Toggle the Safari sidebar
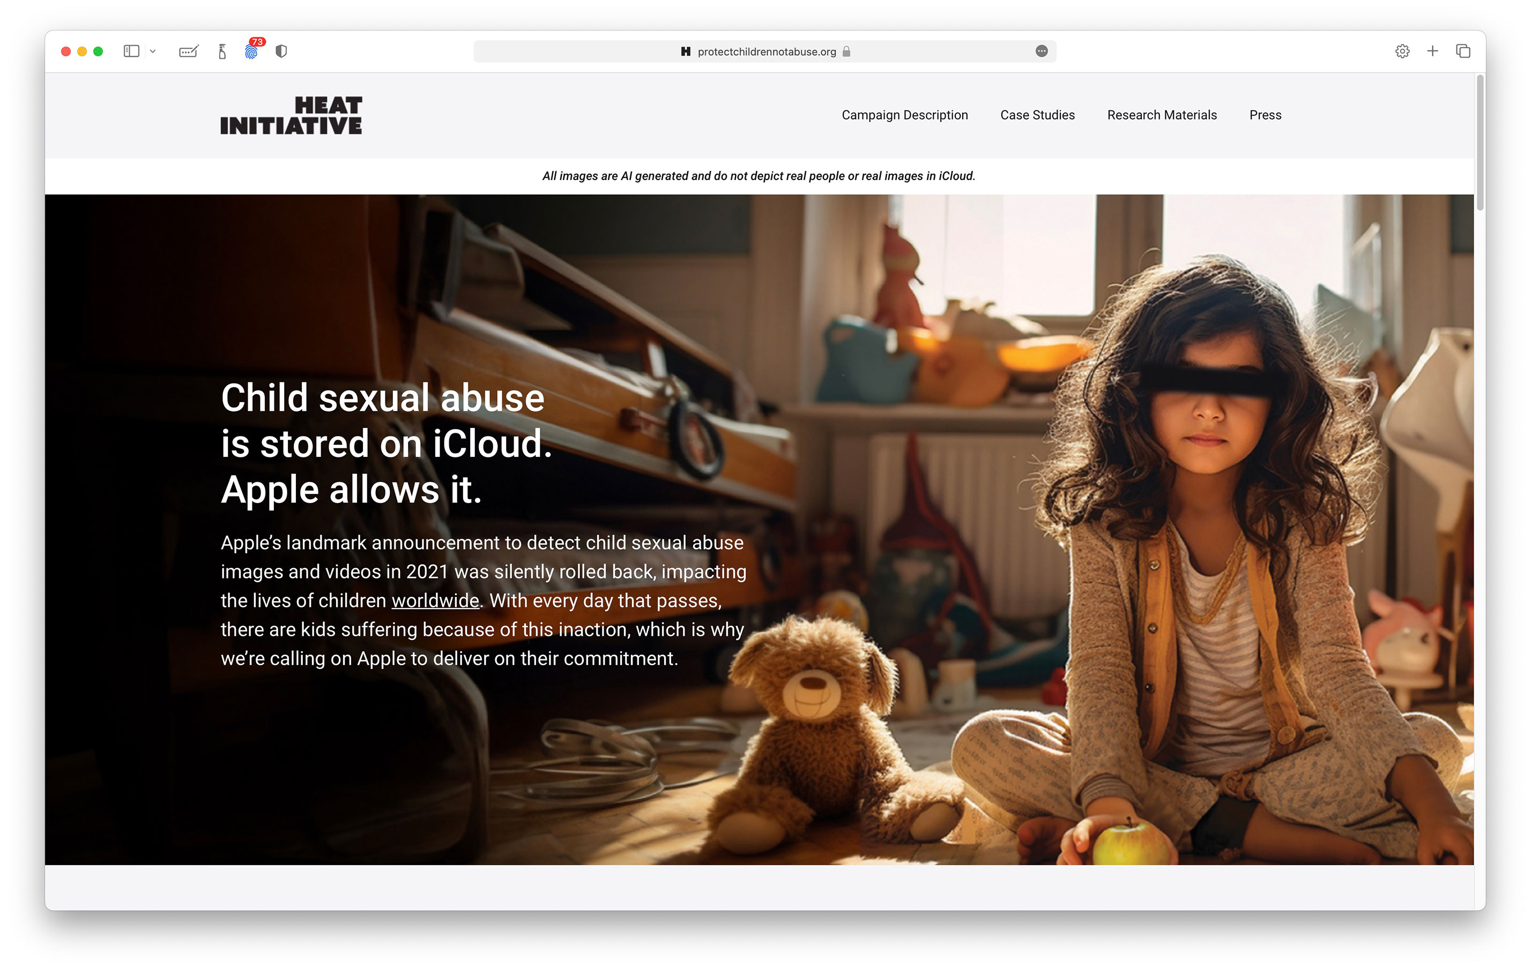Viewport: 1531px width, 970px height. pyautogui.click(x=131, y=51)
